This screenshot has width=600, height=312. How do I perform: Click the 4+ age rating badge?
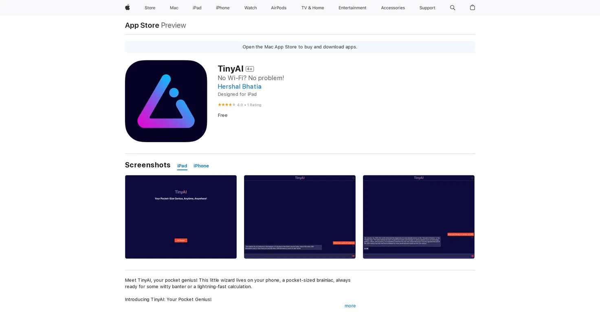(250, 69)
